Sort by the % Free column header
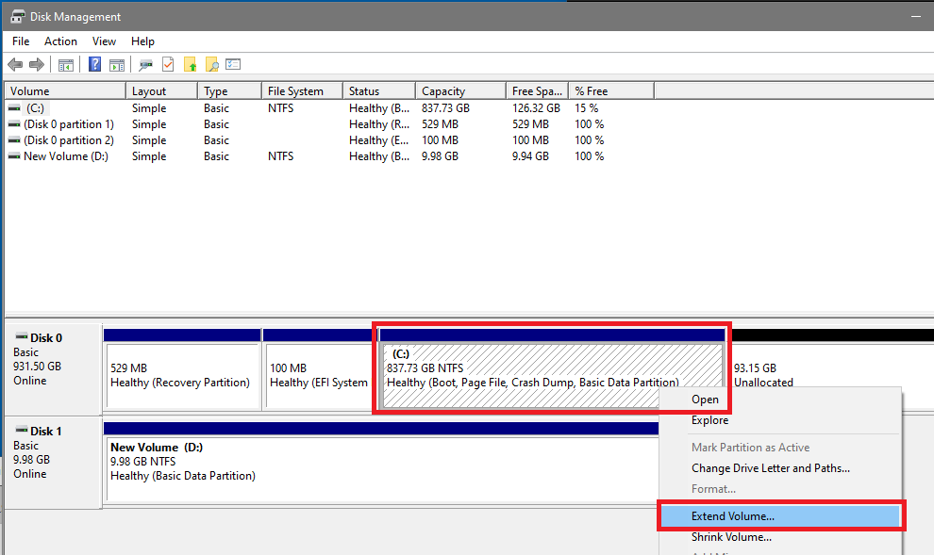Viewport: 934px width, 555px height. point(611,91)
